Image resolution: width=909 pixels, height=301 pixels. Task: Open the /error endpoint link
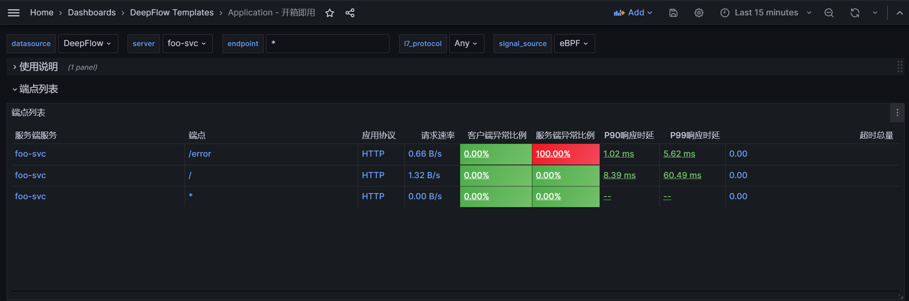click(x=200, y=154)
